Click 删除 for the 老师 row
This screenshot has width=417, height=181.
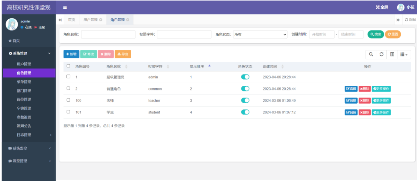[x=364, y=100]
